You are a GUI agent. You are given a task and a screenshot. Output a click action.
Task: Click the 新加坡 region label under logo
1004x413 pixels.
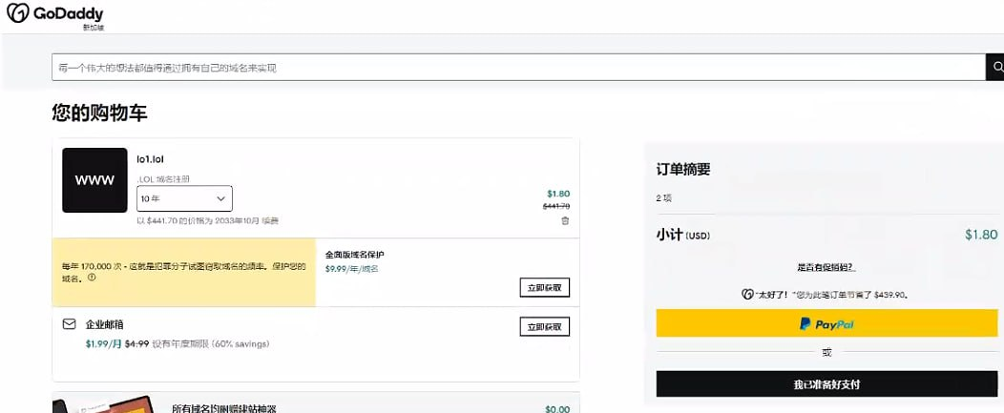92,28
